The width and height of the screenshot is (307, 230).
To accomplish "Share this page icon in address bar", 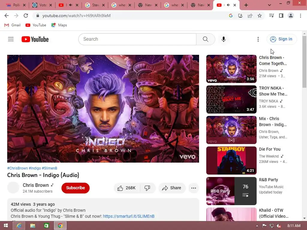I will [250, 16].
